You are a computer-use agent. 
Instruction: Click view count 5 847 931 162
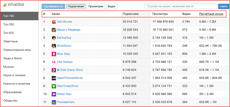[x=162, y=54]
